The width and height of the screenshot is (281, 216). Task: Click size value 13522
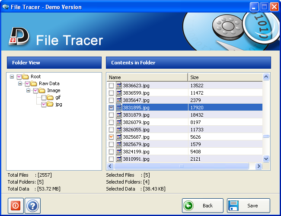pyautogui.click(x=197, y=86)
